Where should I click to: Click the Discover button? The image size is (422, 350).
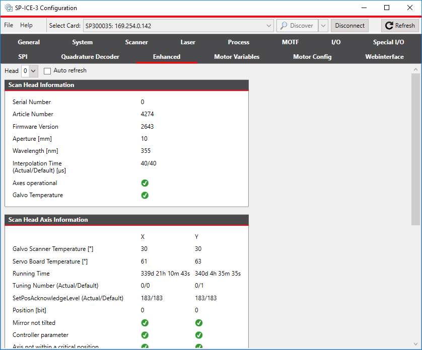click(x=298, y=26)
